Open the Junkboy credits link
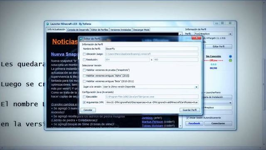Screen dimensions: 266x150 tap(147, 117)
